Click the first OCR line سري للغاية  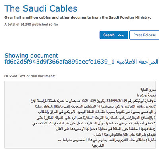click(148, 90)
